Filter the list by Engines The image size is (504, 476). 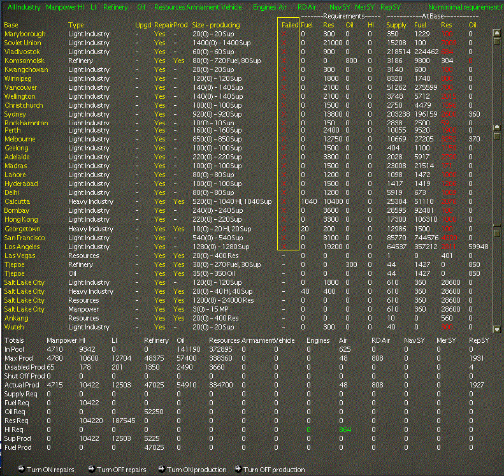264,7
